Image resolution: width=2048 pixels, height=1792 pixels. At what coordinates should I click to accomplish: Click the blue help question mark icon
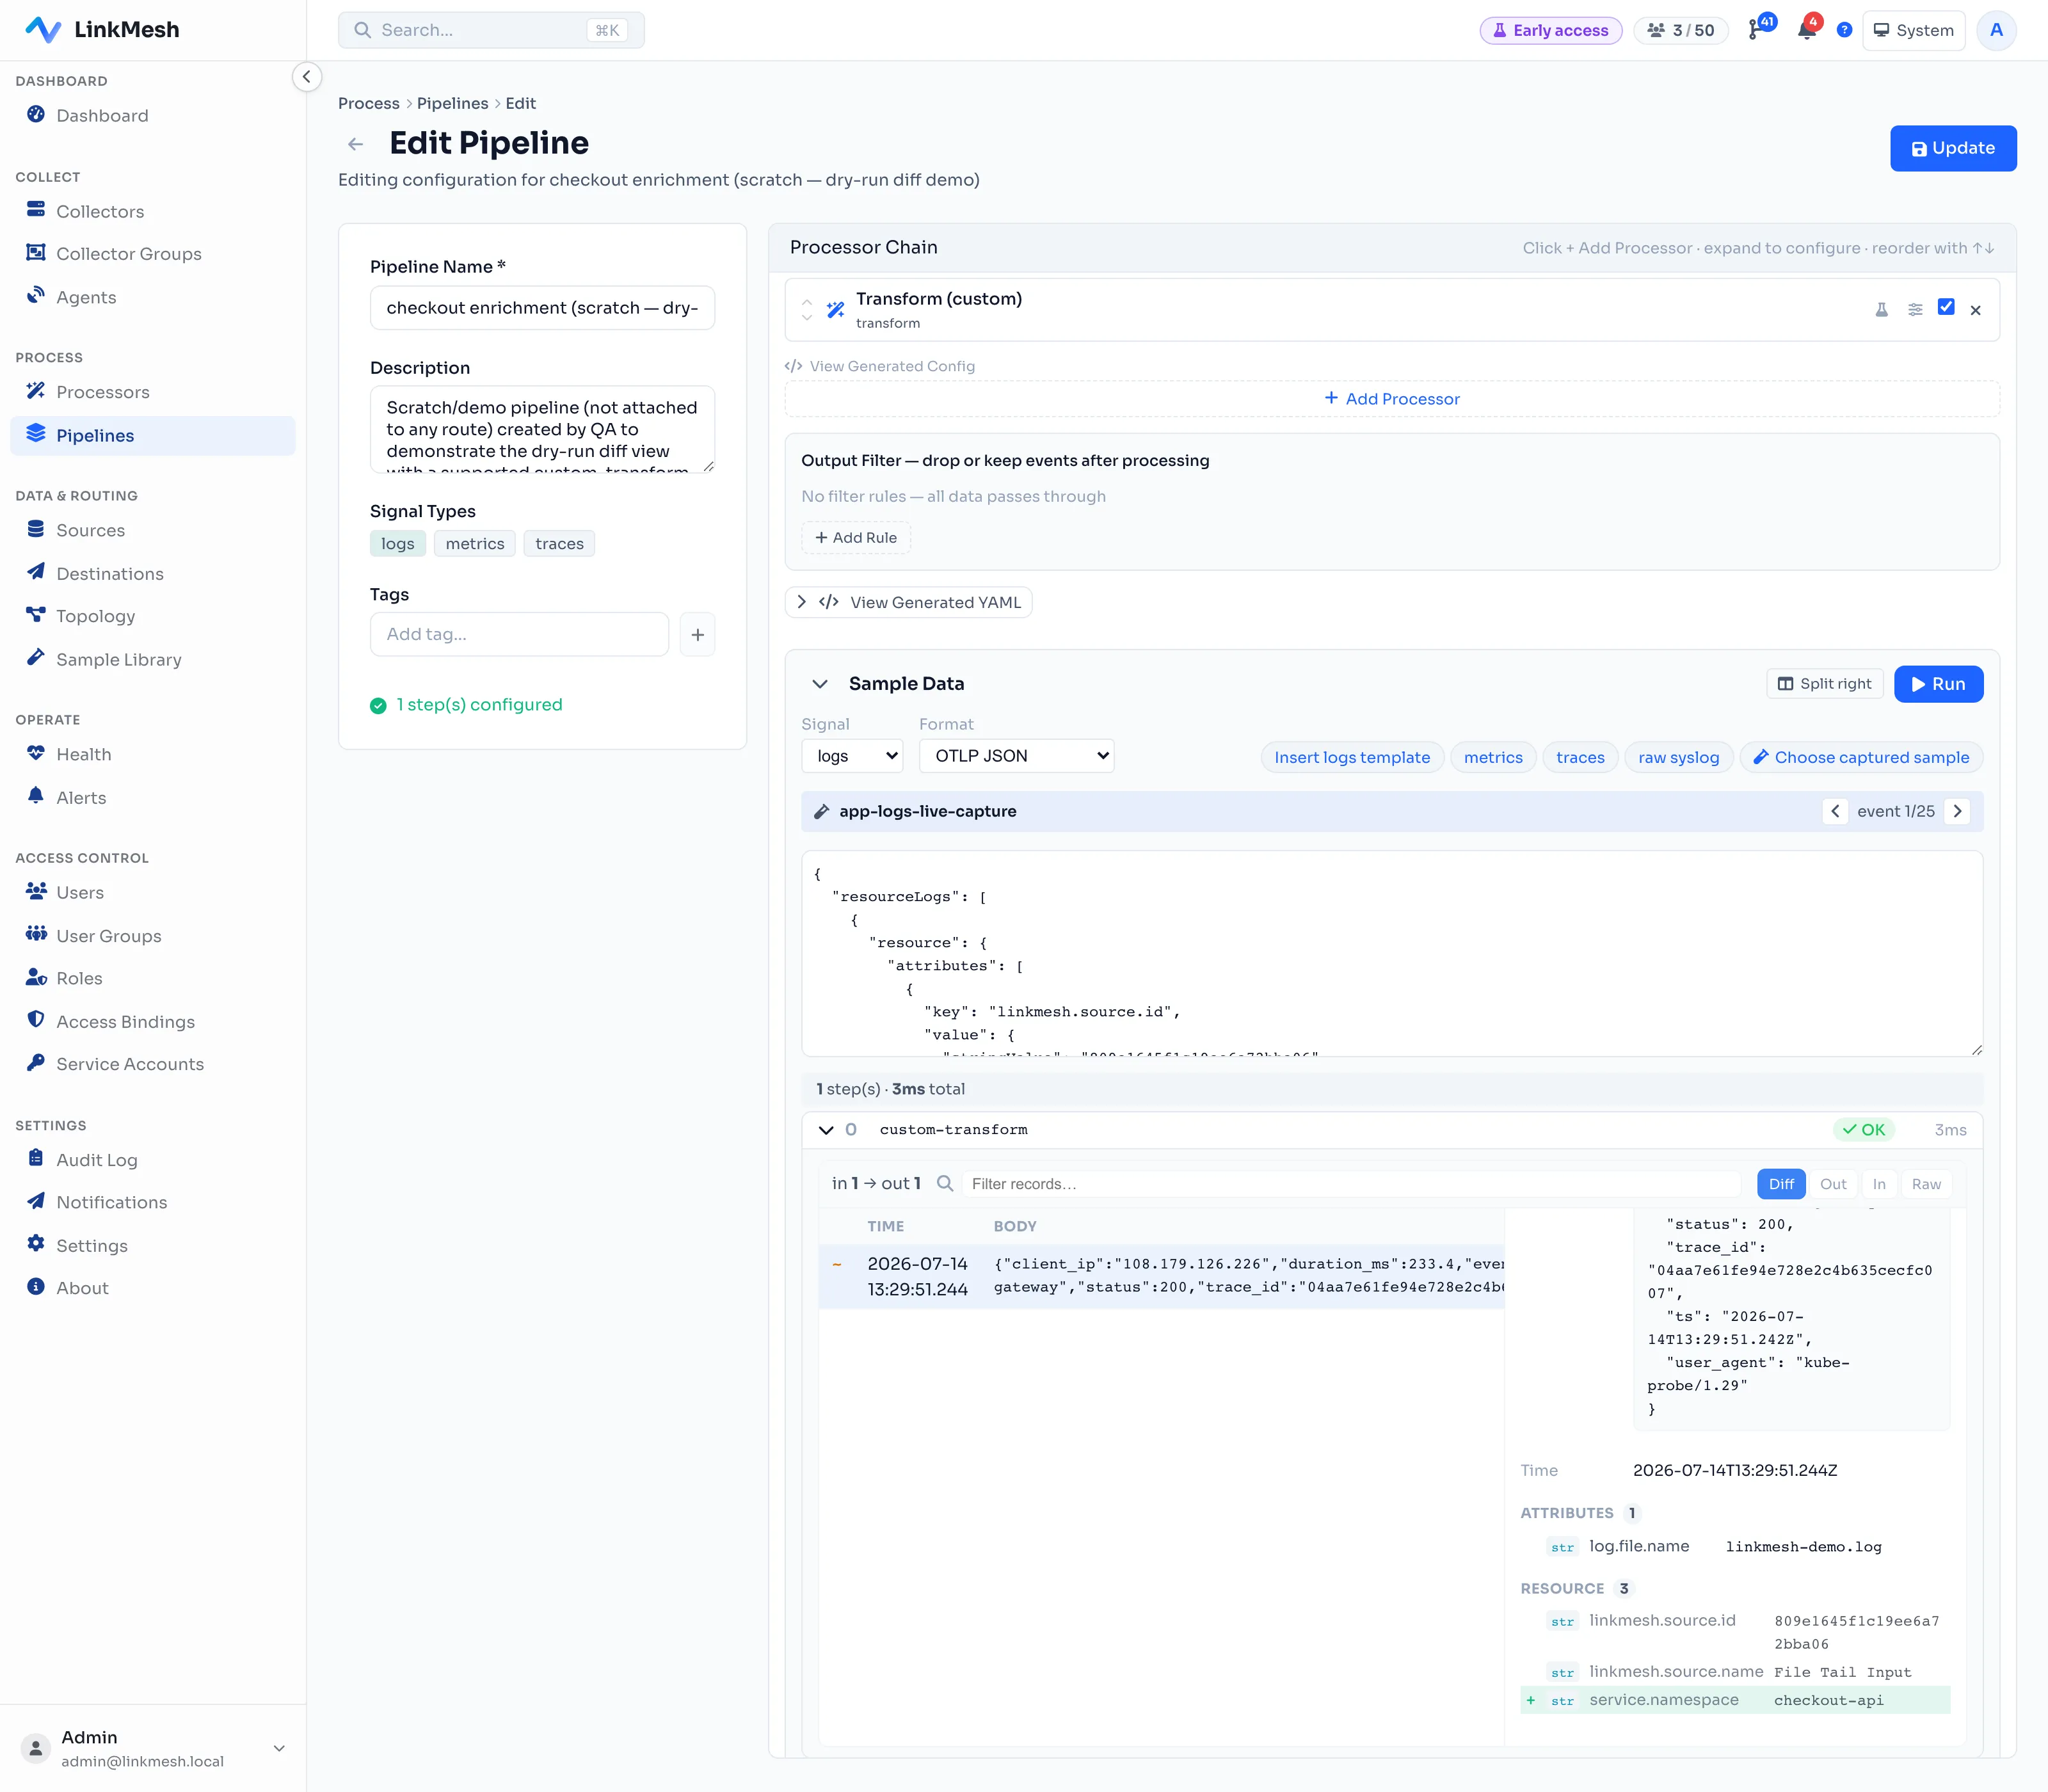pos(1844,30)
